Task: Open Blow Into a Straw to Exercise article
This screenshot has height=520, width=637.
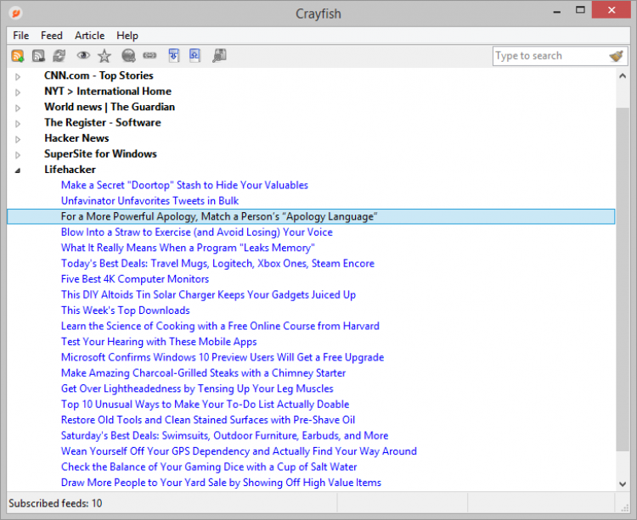Action: click(x=197, y=232)
